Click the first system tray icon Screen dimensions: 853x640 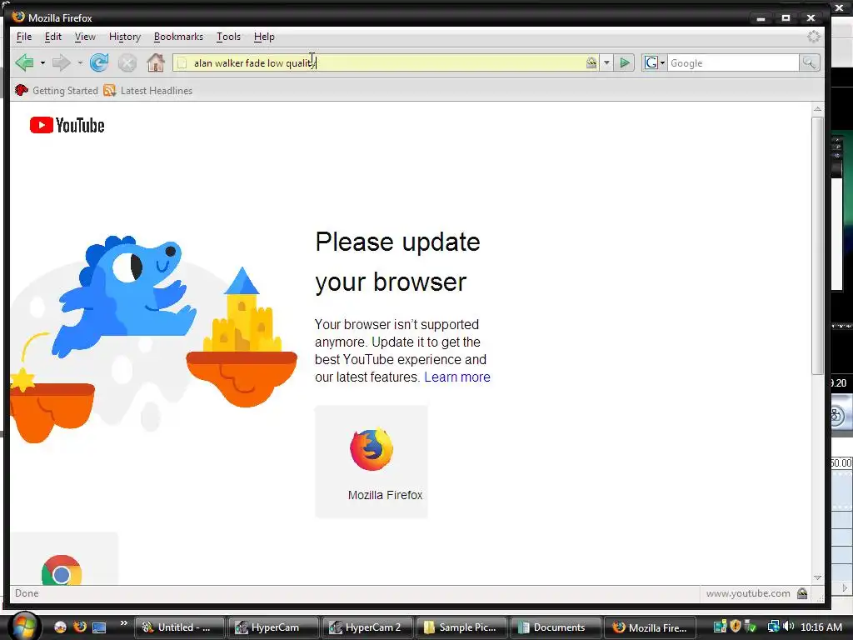coord(720,627)
